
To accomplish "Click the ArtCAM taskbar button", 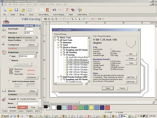I will (x=124, y=116).
